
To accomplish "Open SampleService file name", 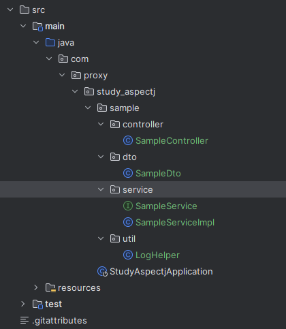I will pos(166,206).
